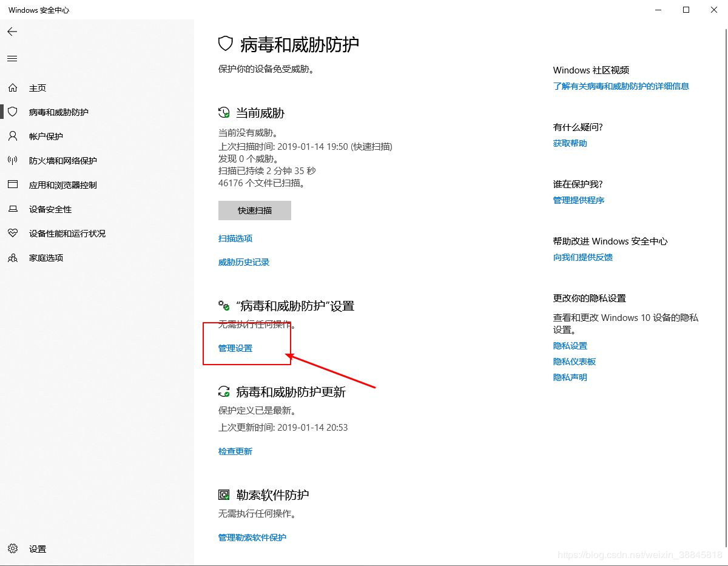This screenshot has height=566, width=728.
Task: Start a scan with 快速扫描 button
Action: [x=255, y=211]
